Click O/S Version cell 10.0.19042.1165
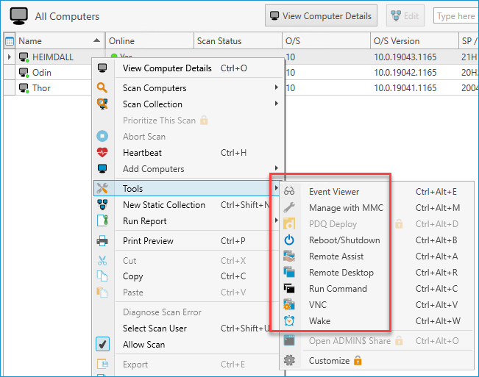 point(405,73)
